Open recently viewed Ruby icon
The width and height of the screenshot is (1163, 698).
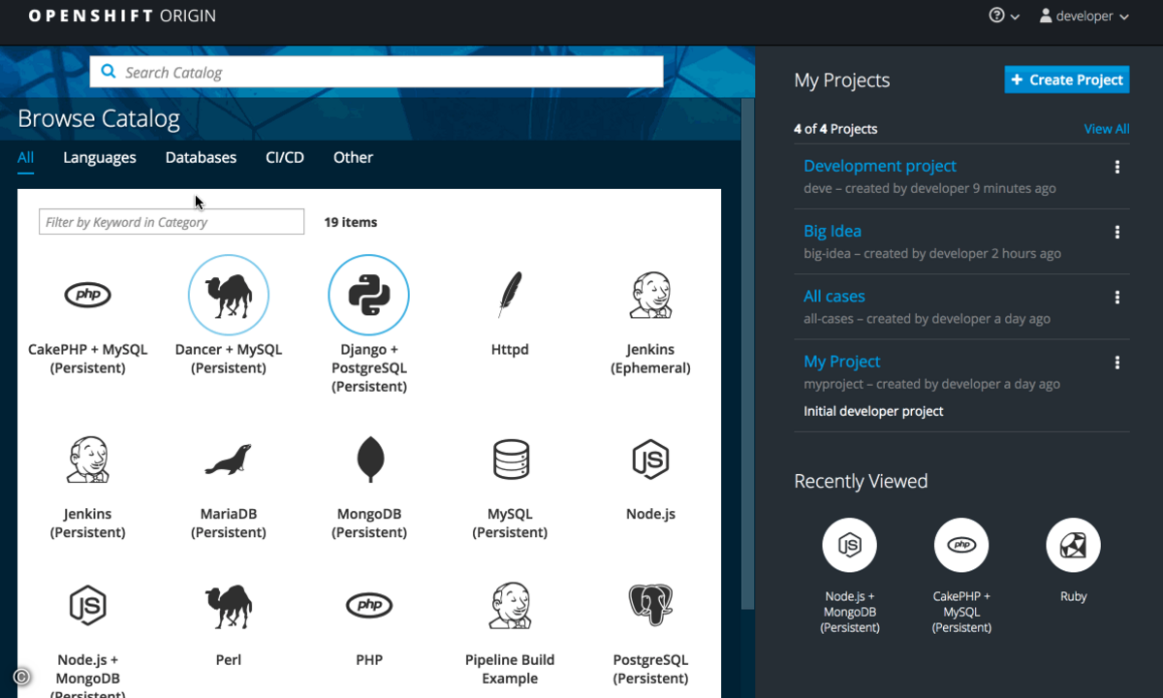[1073, 545]
